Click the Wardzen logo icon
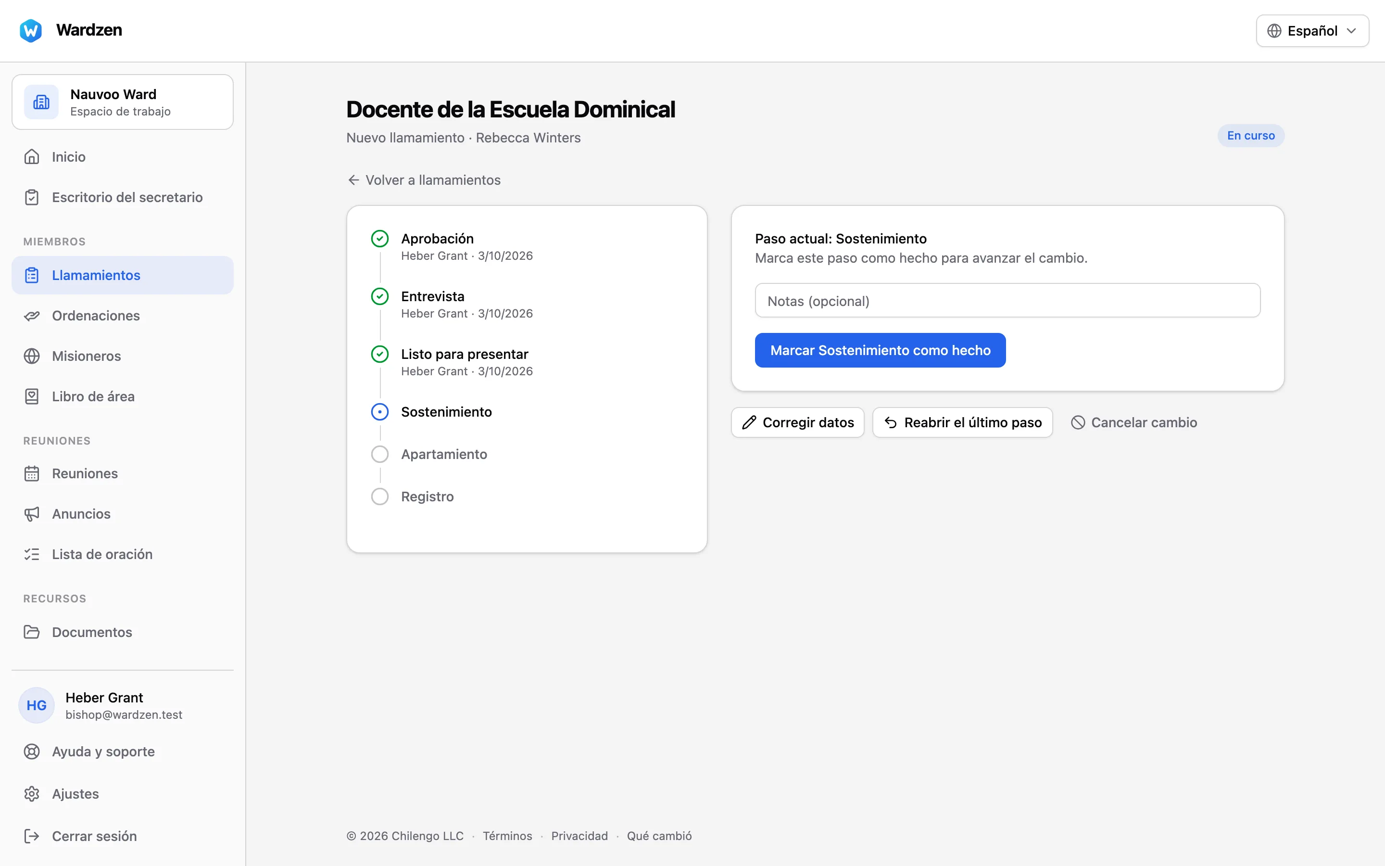 pyautogui.click(x=31, y=30)
